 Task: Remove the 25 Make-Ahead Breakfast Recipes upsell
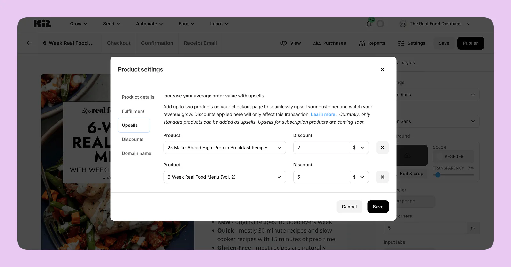coord(382,148)
